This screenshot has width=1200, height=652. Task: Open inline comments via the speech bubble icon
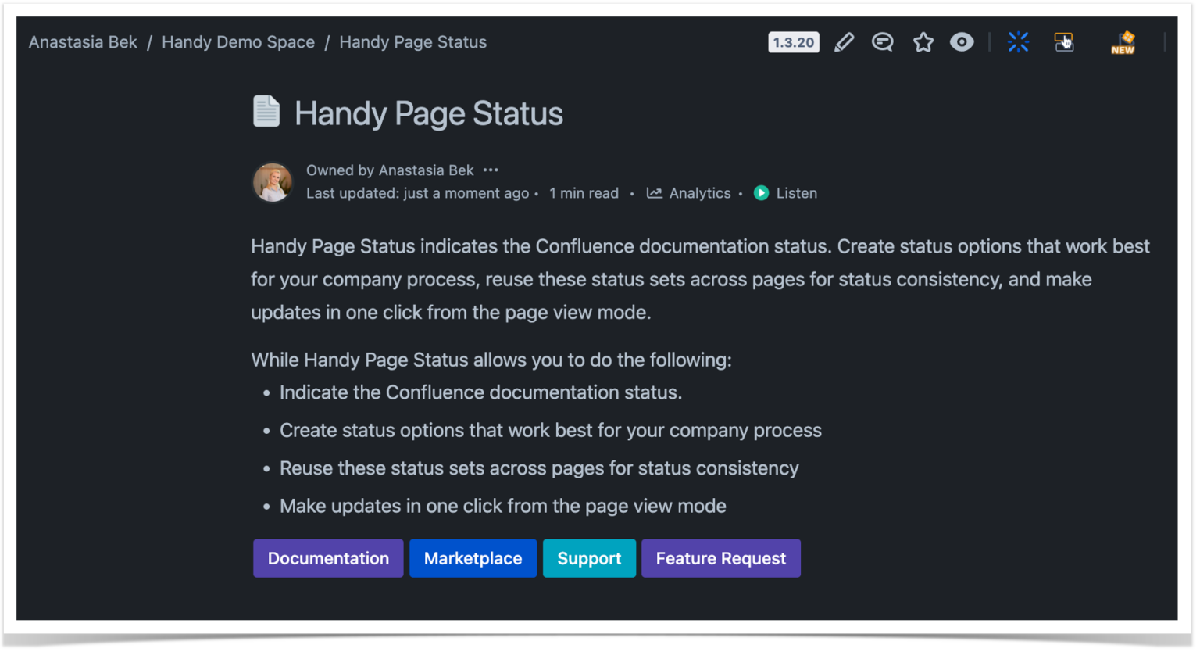coord(882,42)
